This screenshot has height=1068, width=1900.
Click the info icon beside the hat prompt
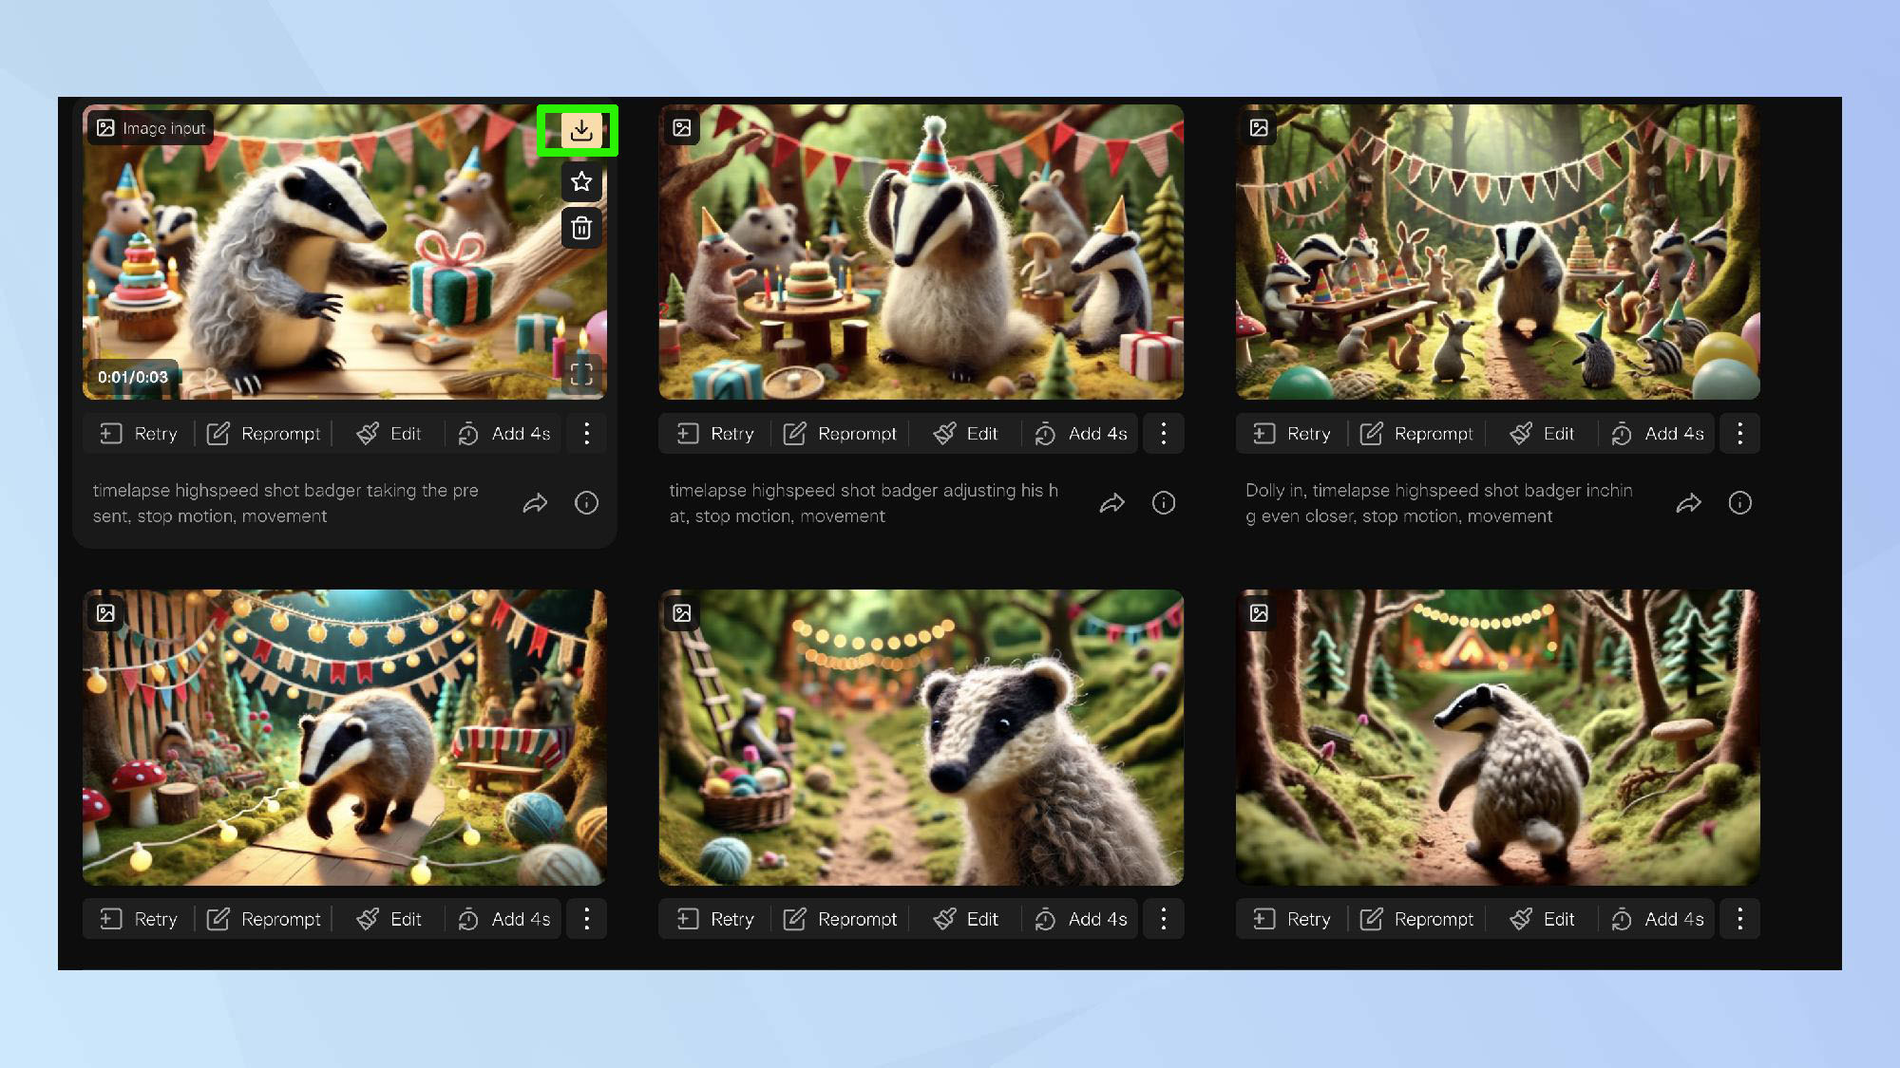point(1163,503)
